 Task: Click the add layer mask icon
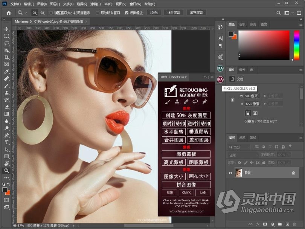point(265,224)
